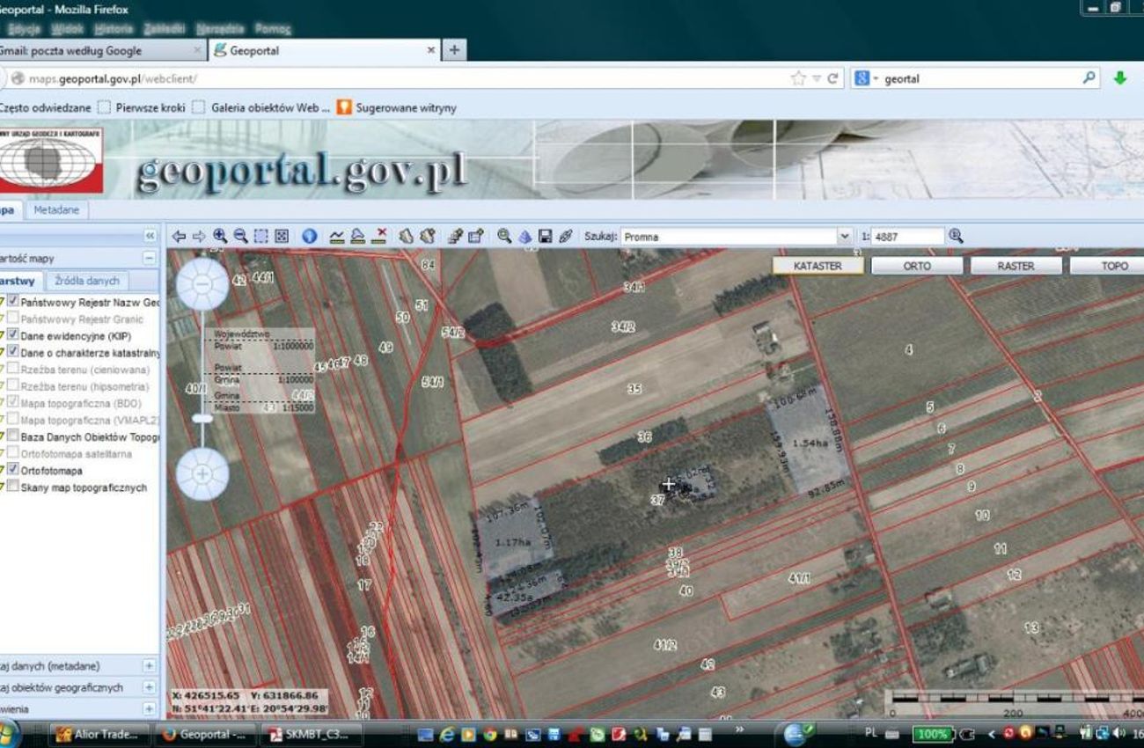This screenshot has width=1144, height=748.
Task: Collapse the side panel with double-arrow button
Action: click(150, 236)
